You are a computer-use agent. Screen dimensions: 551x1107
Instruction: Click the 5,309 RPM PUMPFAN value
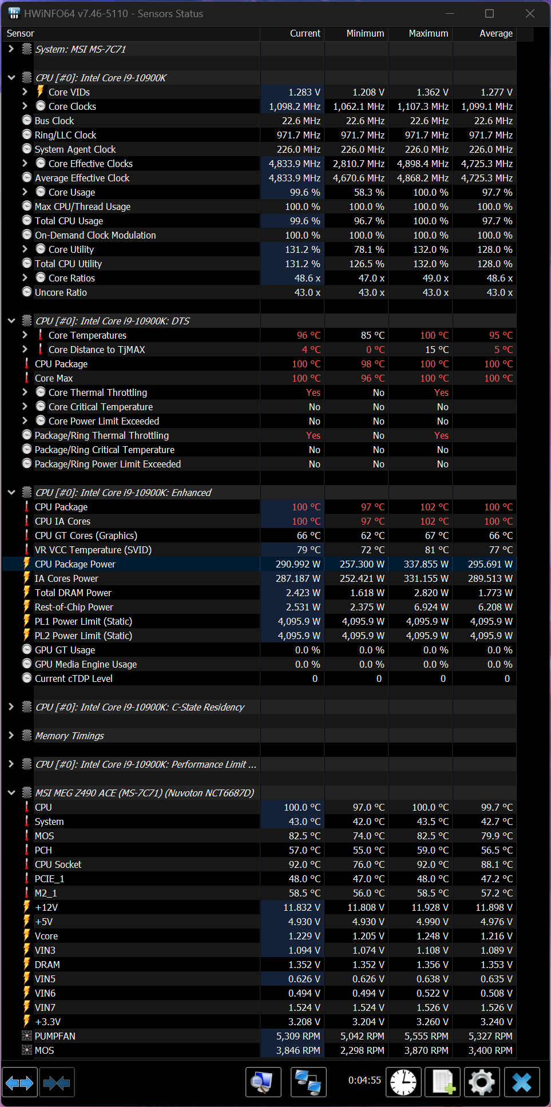pos(298,1036)
